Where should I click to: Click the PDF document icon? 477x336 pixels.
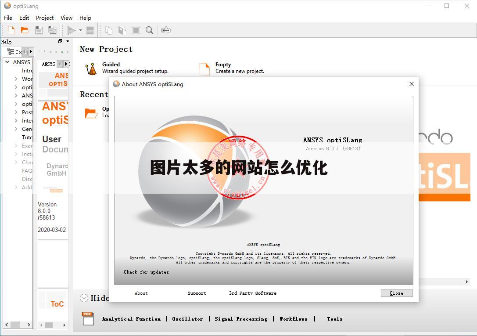click(88, 318)
